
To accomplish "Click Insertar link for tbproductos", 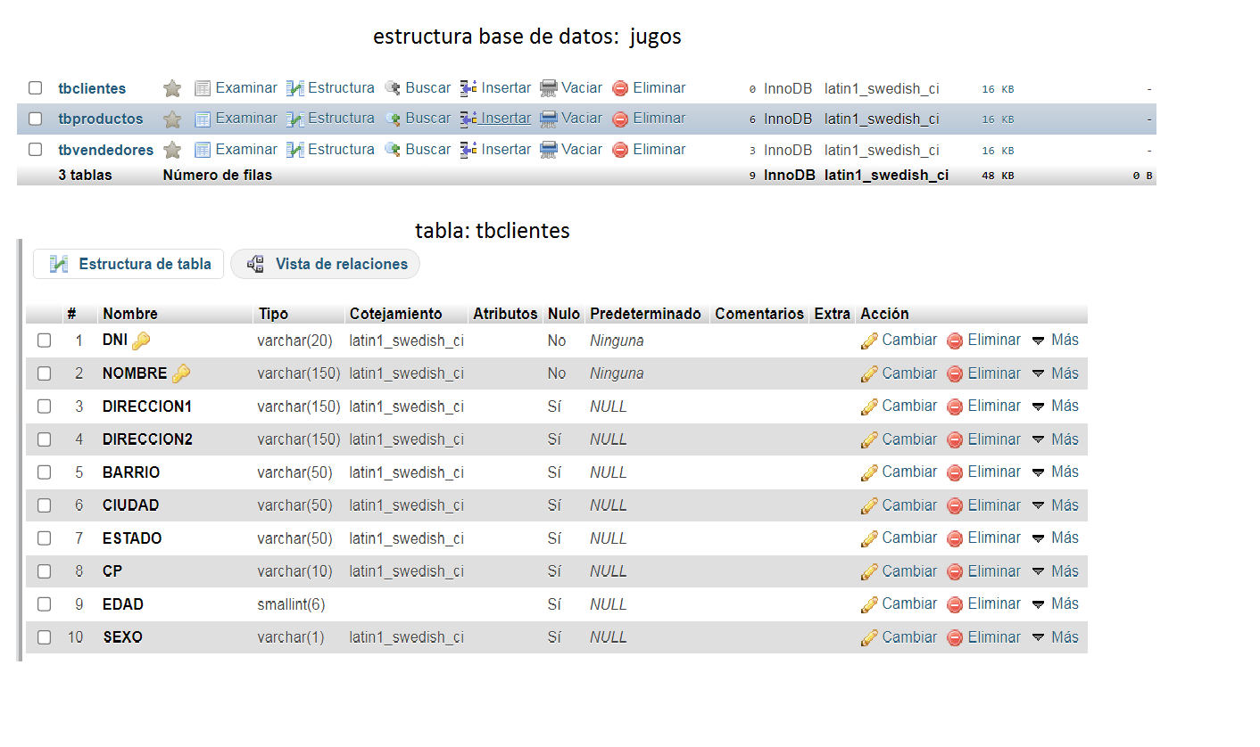I will pos(506,119).
